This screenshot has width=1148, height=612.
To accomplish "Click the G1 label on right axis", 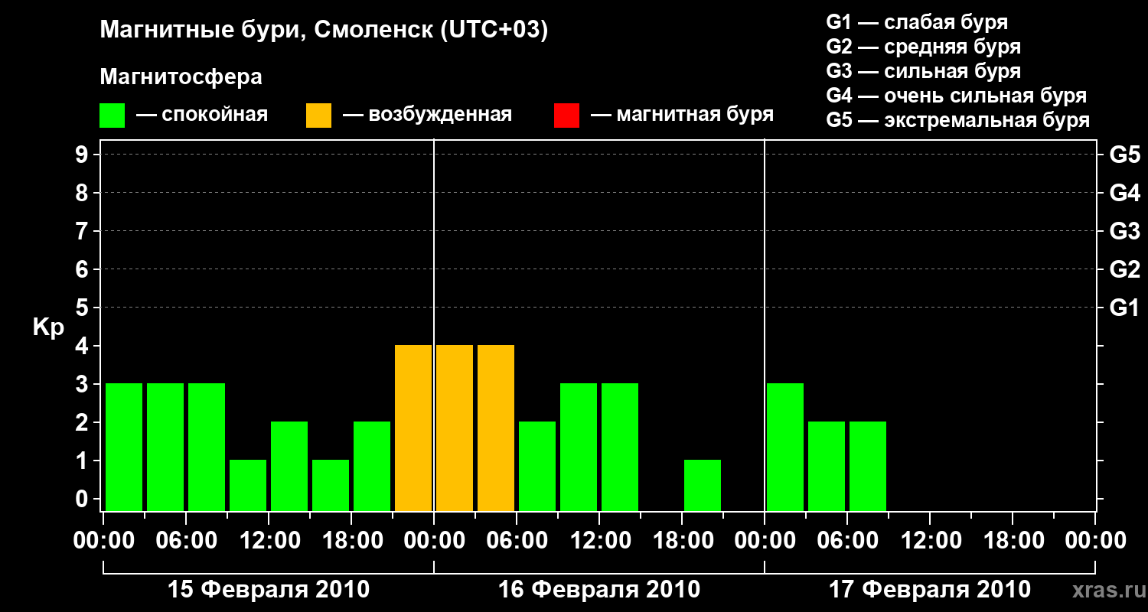I will [x=1124, y=308].
